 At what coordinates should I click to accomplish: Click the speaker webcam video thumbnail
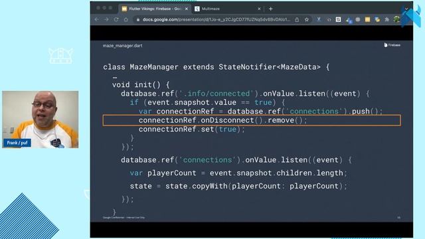point(41,119)
